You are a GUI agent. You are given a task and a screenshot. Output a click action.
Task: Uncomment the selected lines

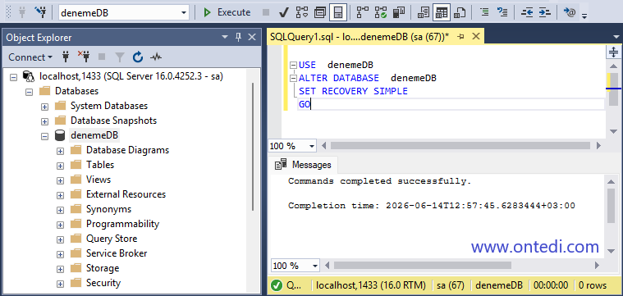[502, 12]
